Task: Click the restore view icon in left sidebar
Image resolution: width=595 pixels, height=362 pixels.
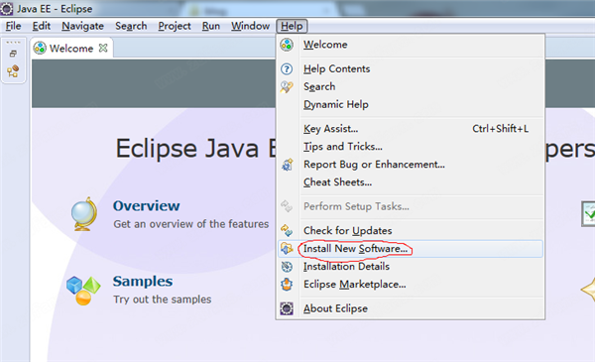Action: click(x=13, y=54)
